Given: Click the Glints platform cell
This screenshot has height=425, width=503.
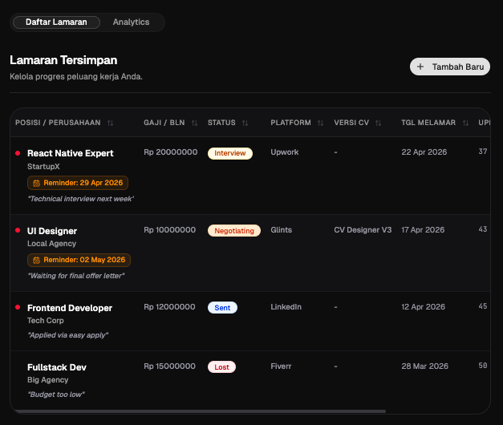Looking at the screenshot, I should [x=281, y=230].
